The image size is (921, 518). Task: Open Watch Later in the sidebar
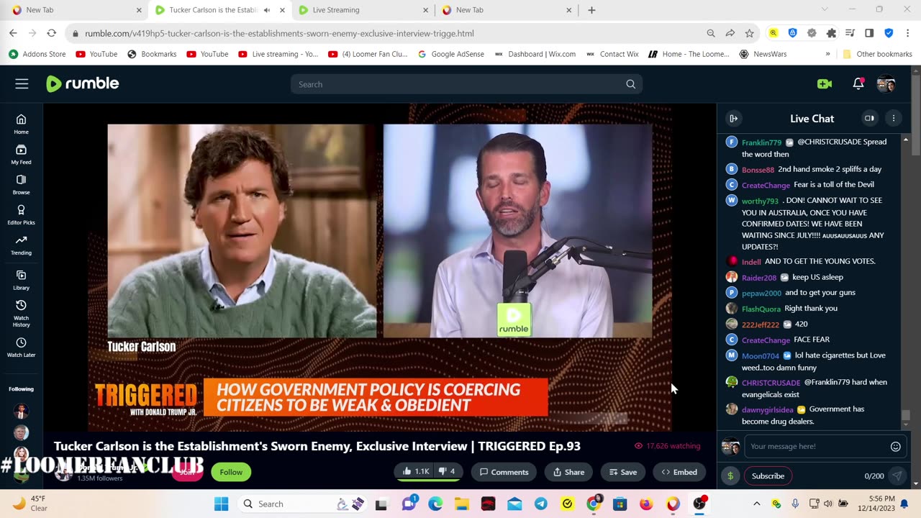coord(21,347)
